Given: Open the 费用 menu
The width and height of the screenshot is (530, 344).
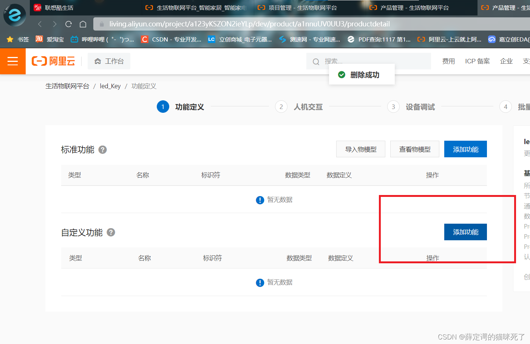Looking at the screenshot, I should click(x=448, y=61).
